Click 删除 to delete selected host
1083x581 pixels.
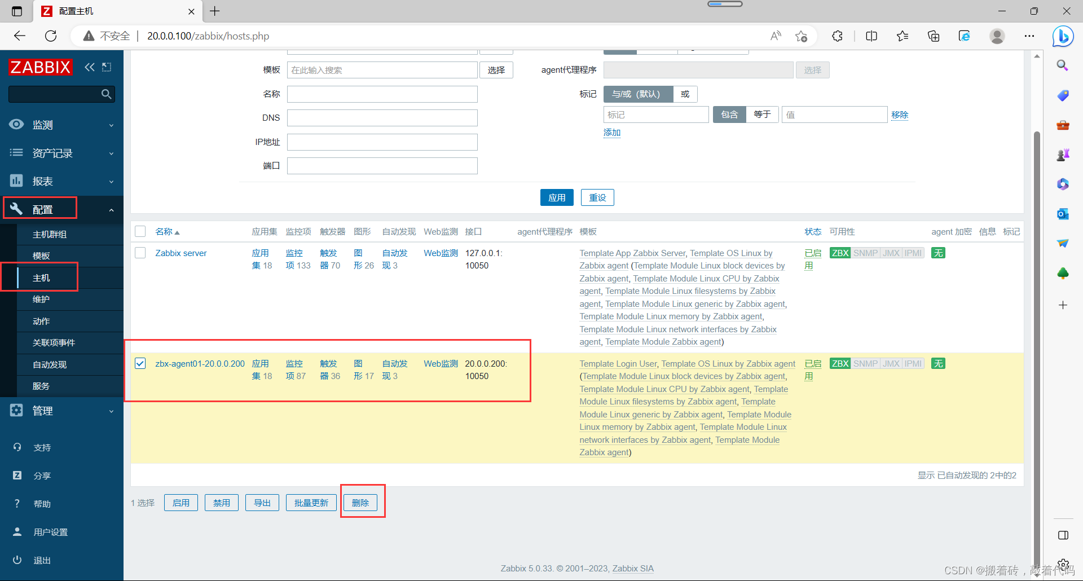[x=360, y=503]
